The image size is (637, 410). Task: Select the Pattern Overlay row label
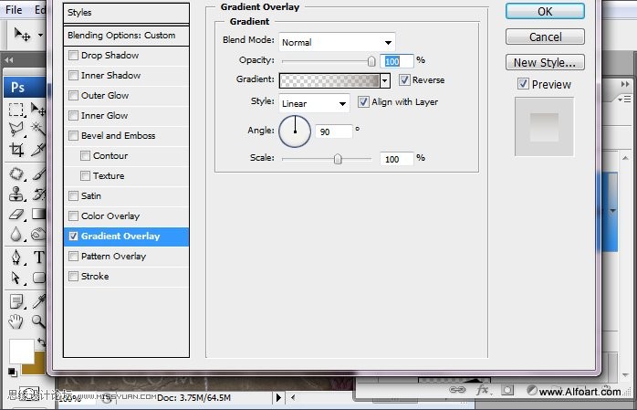(113, 257)
